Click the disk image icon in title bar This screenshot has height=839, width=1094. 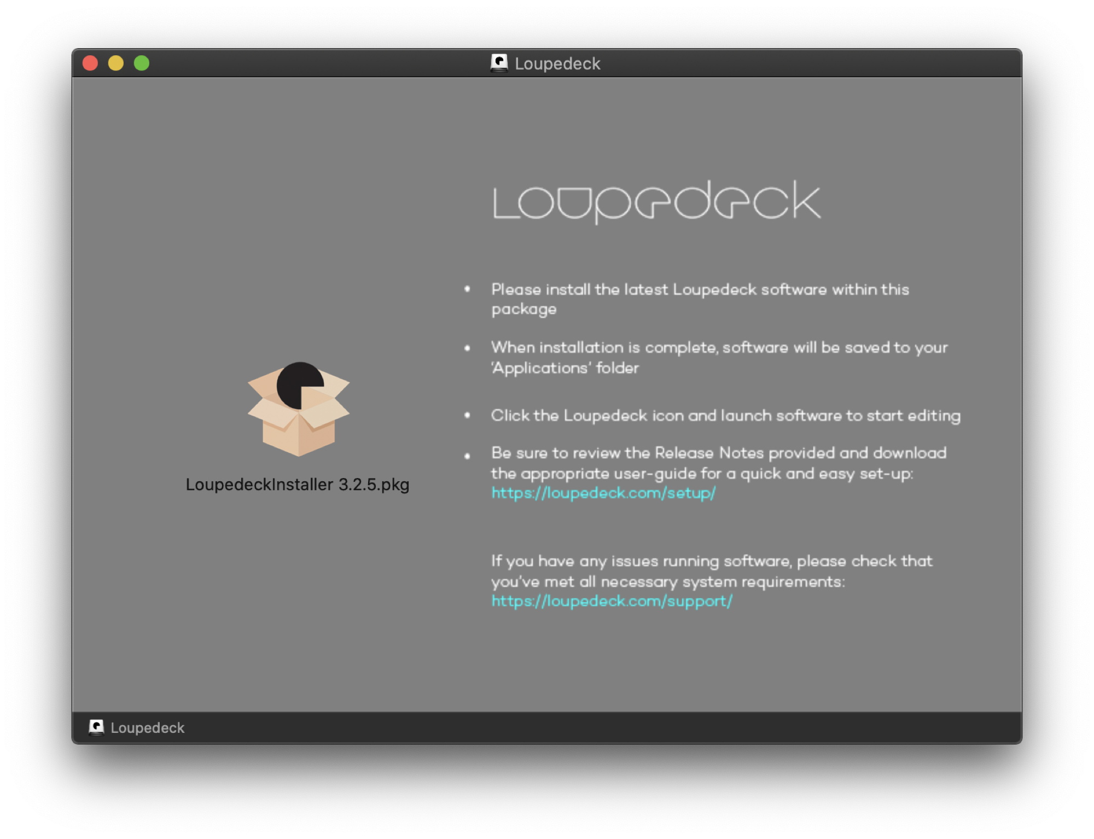pos(499,63)
